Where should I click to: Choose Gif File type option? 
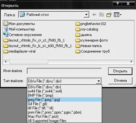tap(64, 104)
